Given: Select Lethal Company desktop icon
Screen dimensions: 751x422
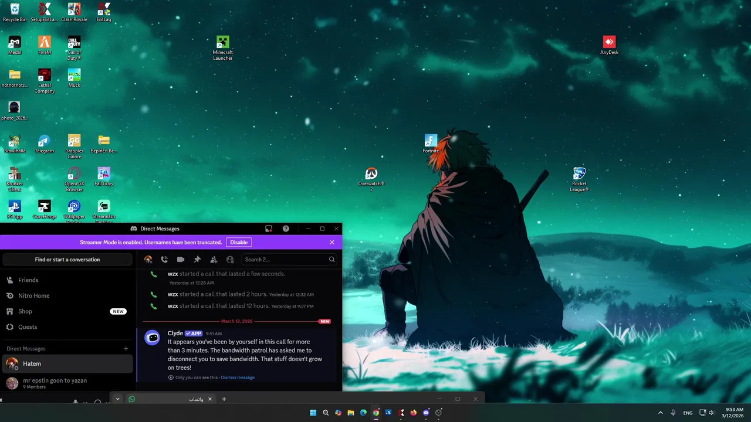Looking at the screenshot, I should 45,81.
